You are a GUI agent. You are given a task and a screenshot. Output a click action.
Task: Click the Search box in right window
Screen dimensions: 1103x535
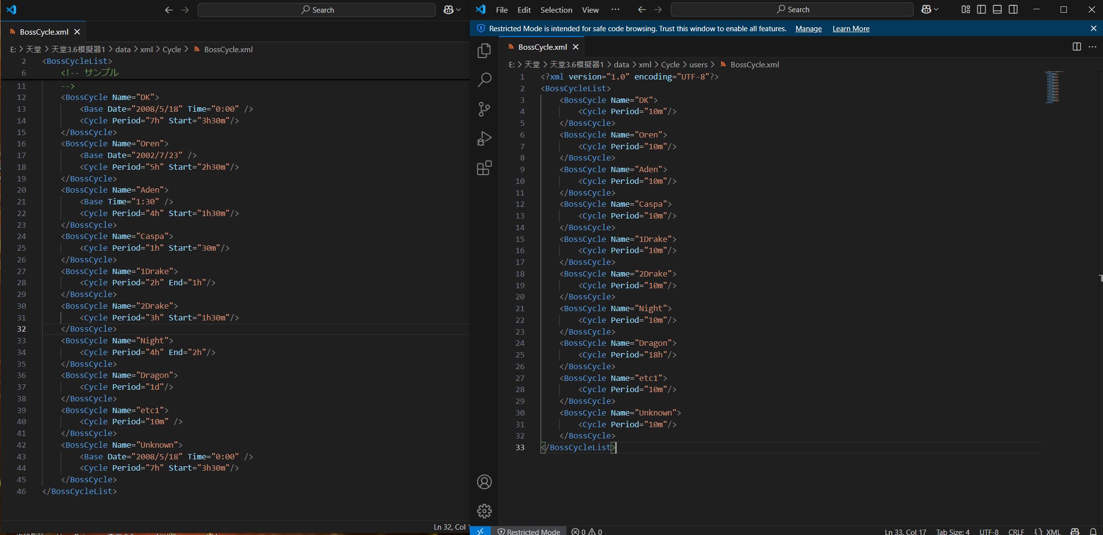pyautogui.click(x=792, y=10)
